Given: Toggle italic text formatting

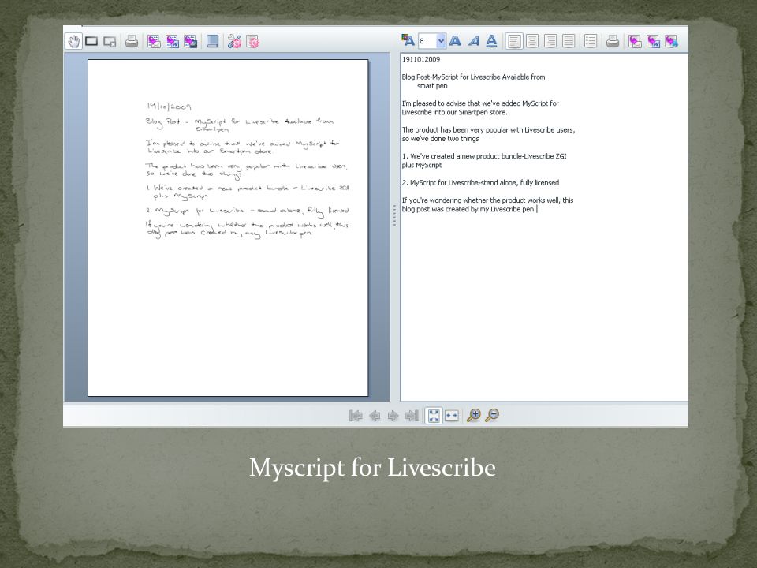Looking at the screenshot, I should (474, 41).
